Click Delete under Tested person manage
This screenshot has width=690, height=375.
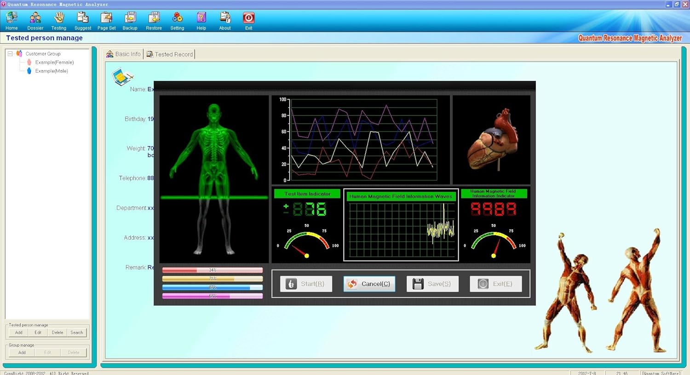click(x=57, y=333)
